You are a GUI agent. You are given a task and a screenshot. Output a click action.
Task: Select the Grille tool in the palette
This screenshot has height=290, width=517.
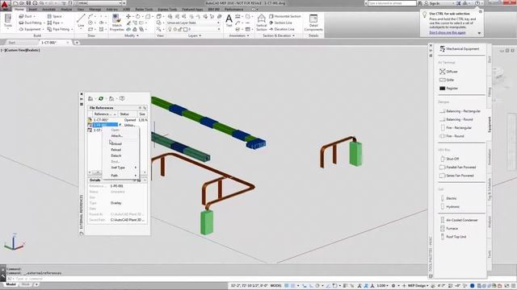(447, 80)
